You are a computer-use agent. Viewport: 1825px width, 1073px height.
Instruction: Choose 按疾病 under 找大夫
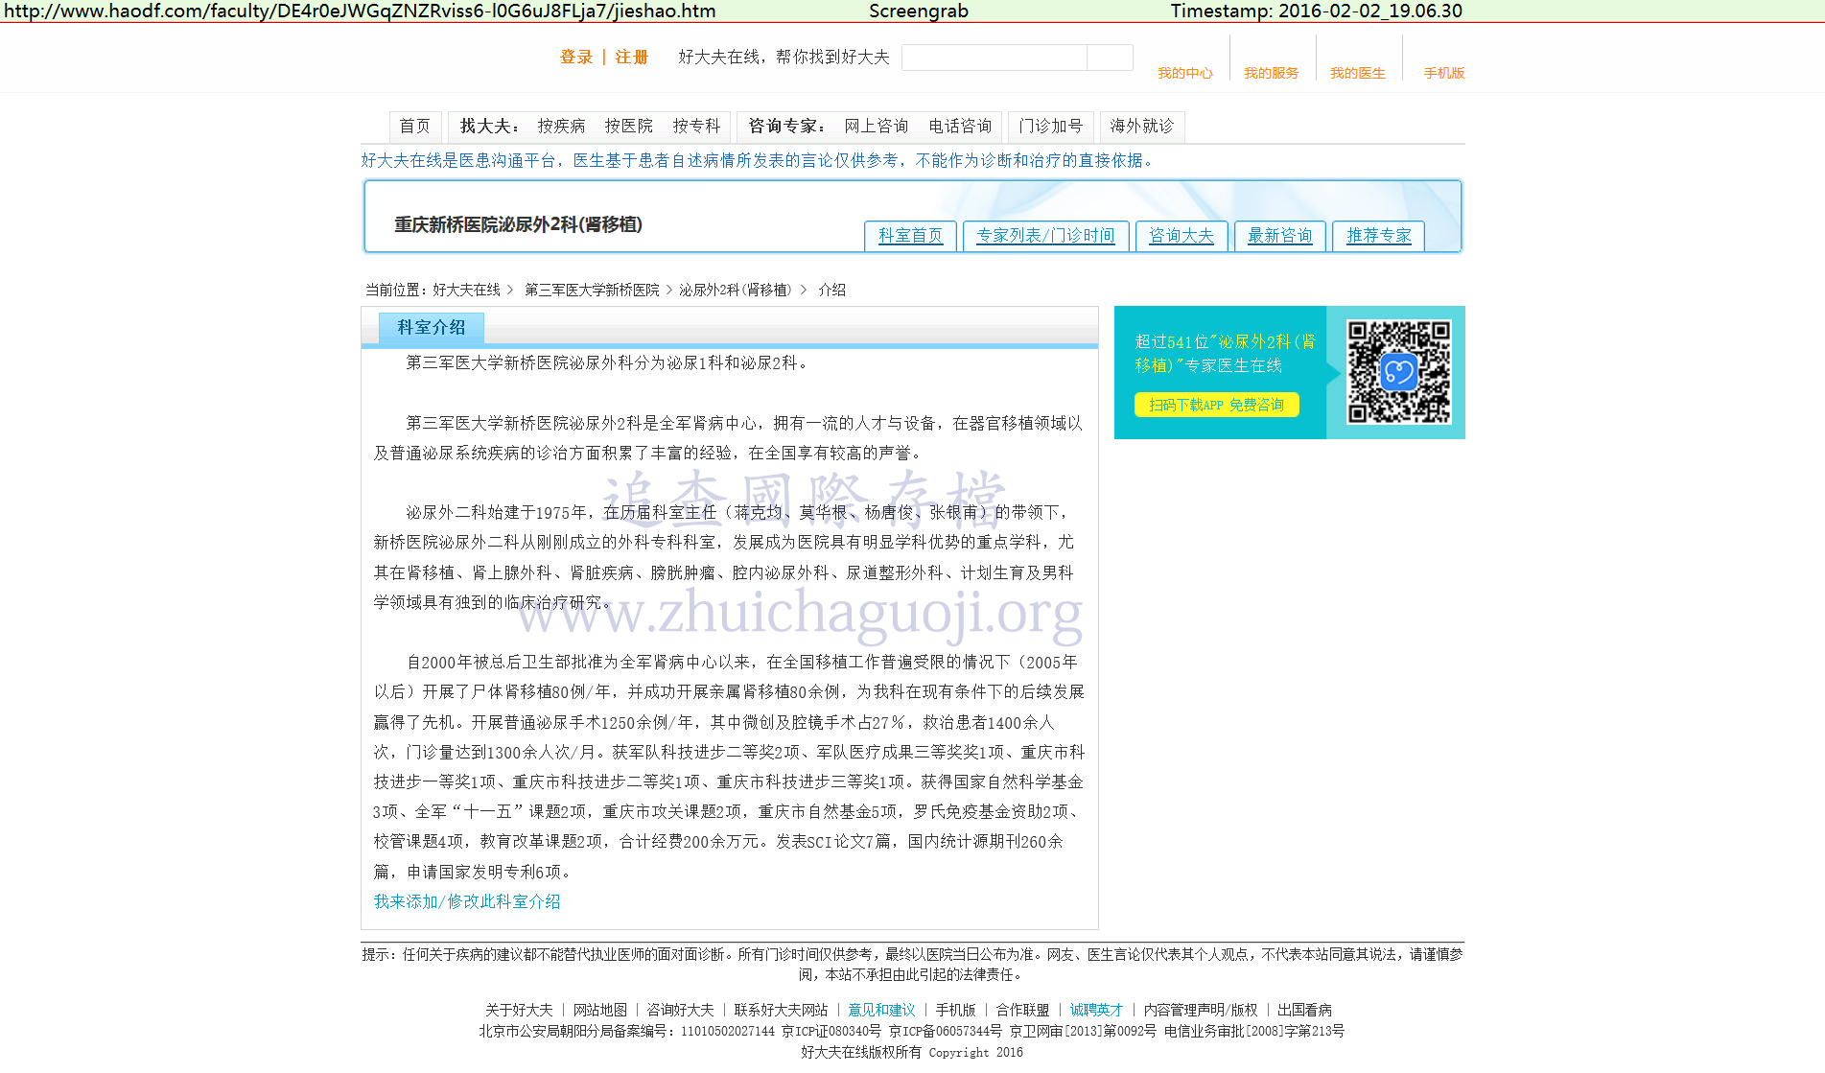point(561,127)
